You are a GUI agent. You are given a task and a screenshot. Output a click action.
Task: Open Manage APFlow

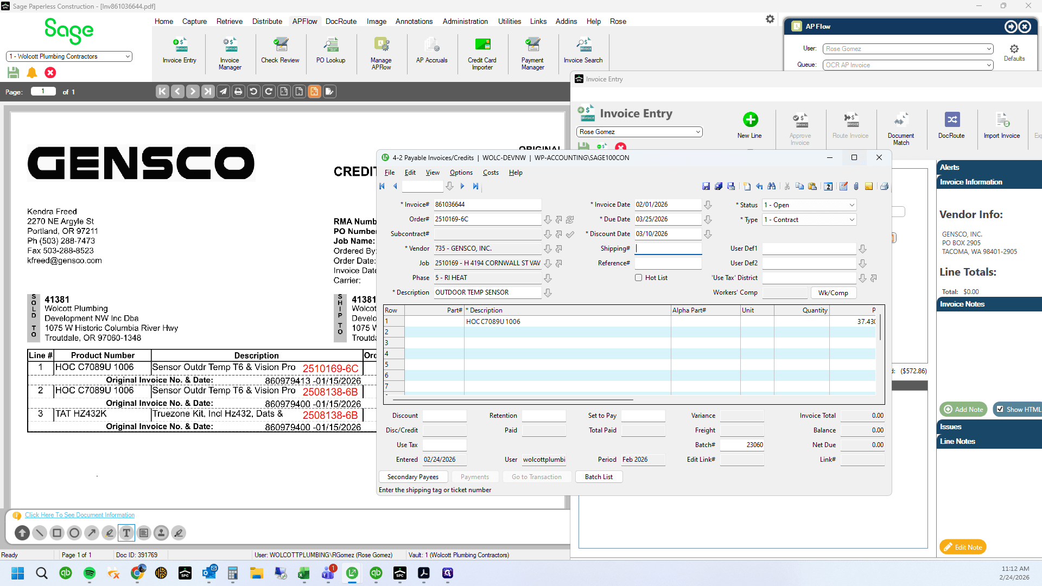pyautogui.click(x=381, y=54)
